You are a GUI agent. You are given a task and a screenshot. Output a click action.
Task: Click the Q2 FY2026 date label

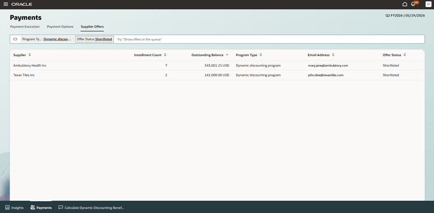(405, 16)
